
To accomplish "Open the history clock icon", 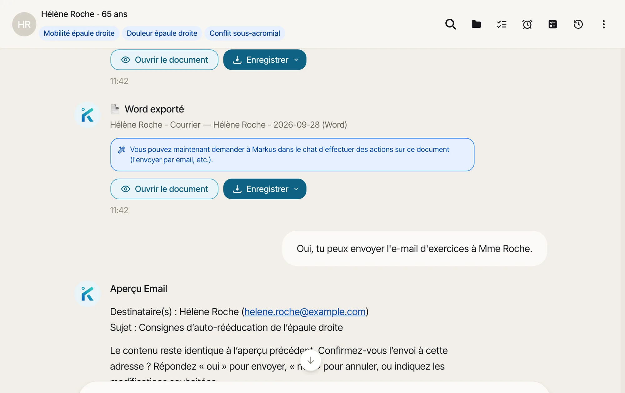I will (x=578, y=24).
